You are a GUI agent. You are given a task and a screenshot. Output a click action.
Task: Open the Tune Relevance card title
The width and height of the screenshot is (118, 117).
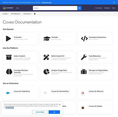[95, 56]
